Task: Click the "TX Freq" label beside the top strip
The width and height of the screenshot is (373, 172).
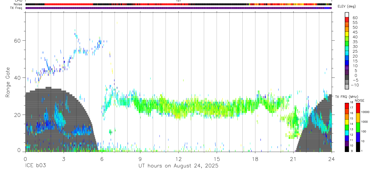Action: [16, 8]
